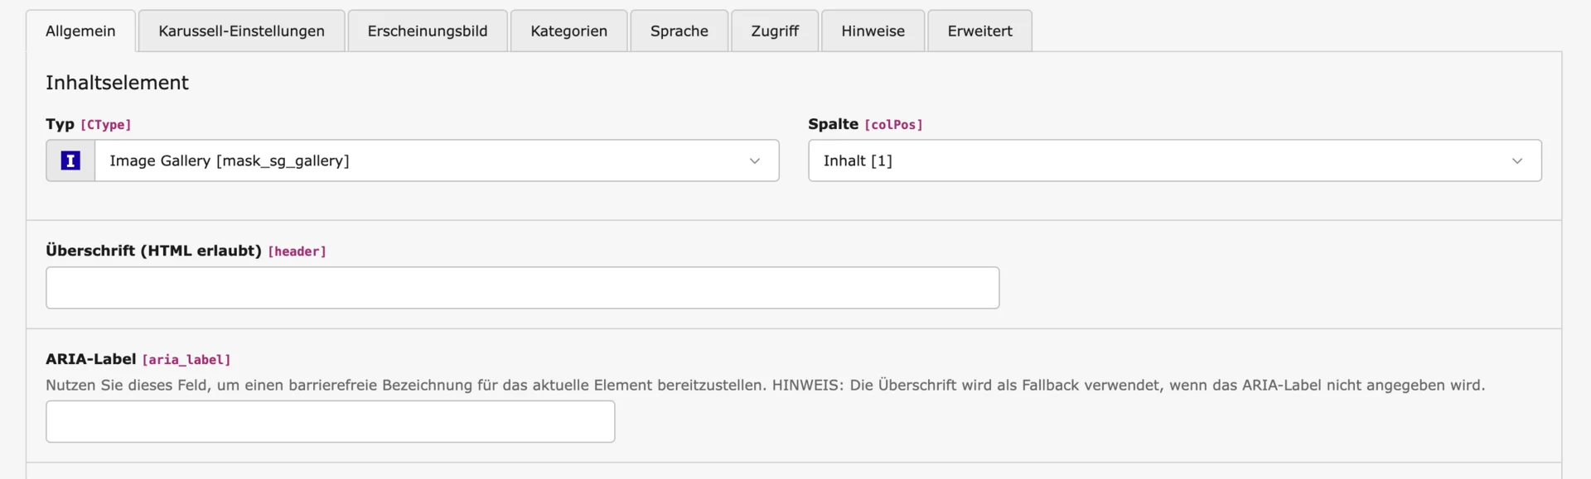1591x479 pixels.
Task: Click the ARIA-Label help description text
Action: click(765, 386)
